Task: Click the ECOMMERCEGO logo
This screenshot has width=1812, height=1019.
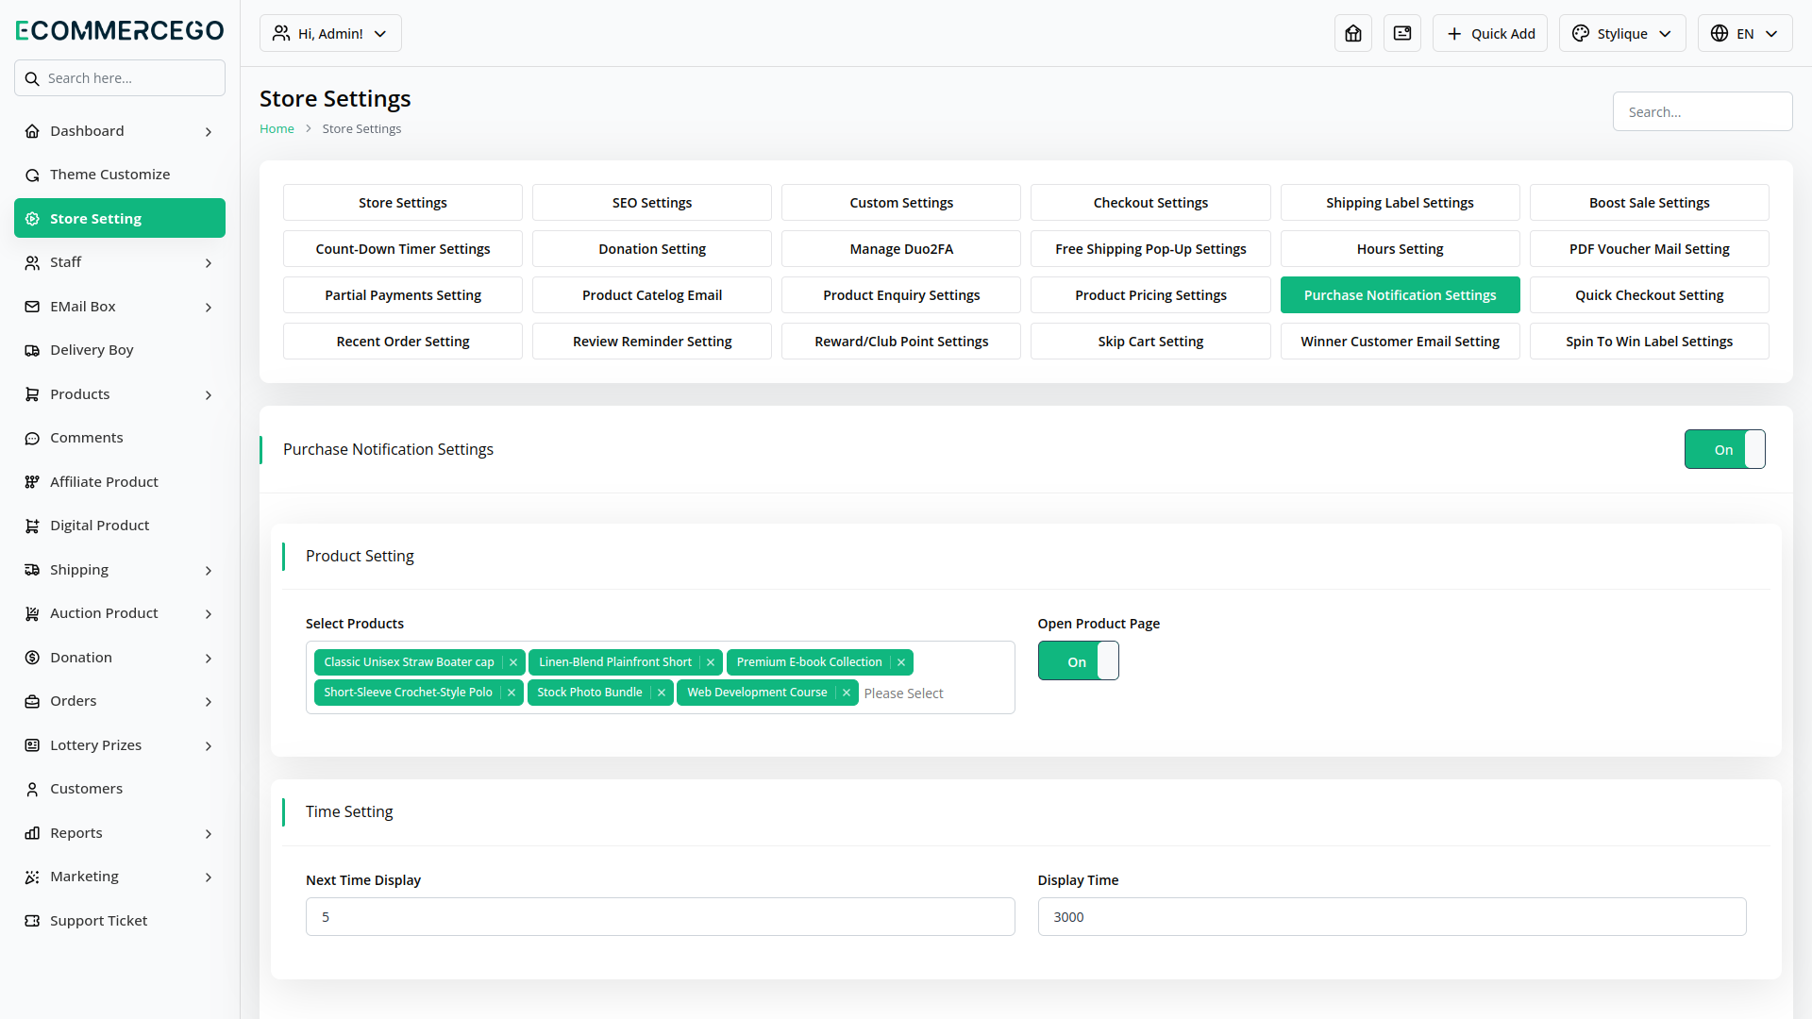Action: (120, 30)
